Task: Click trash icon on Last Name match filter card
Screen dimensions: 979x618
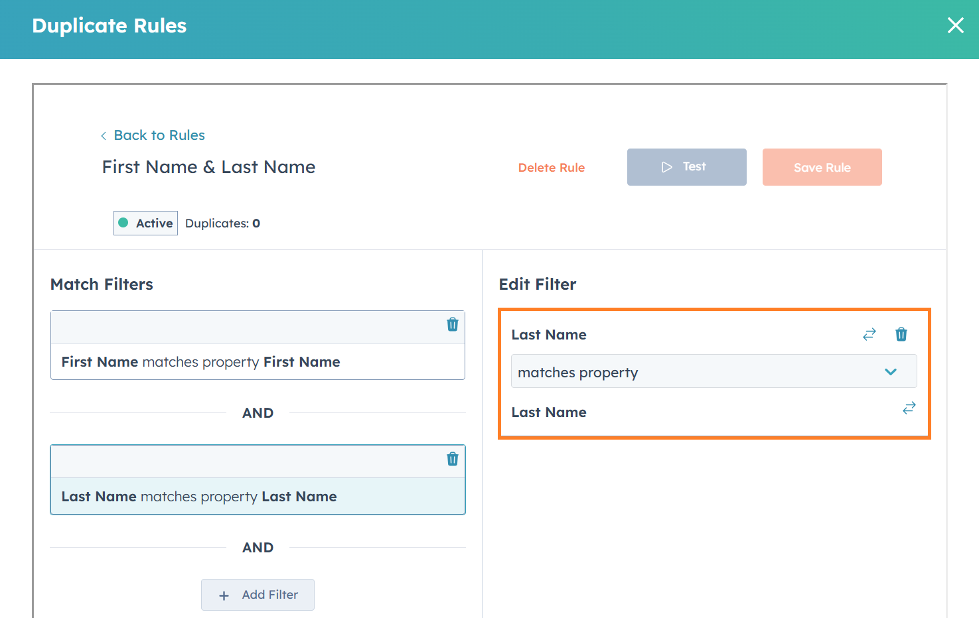Action: (x=453, y=459)
